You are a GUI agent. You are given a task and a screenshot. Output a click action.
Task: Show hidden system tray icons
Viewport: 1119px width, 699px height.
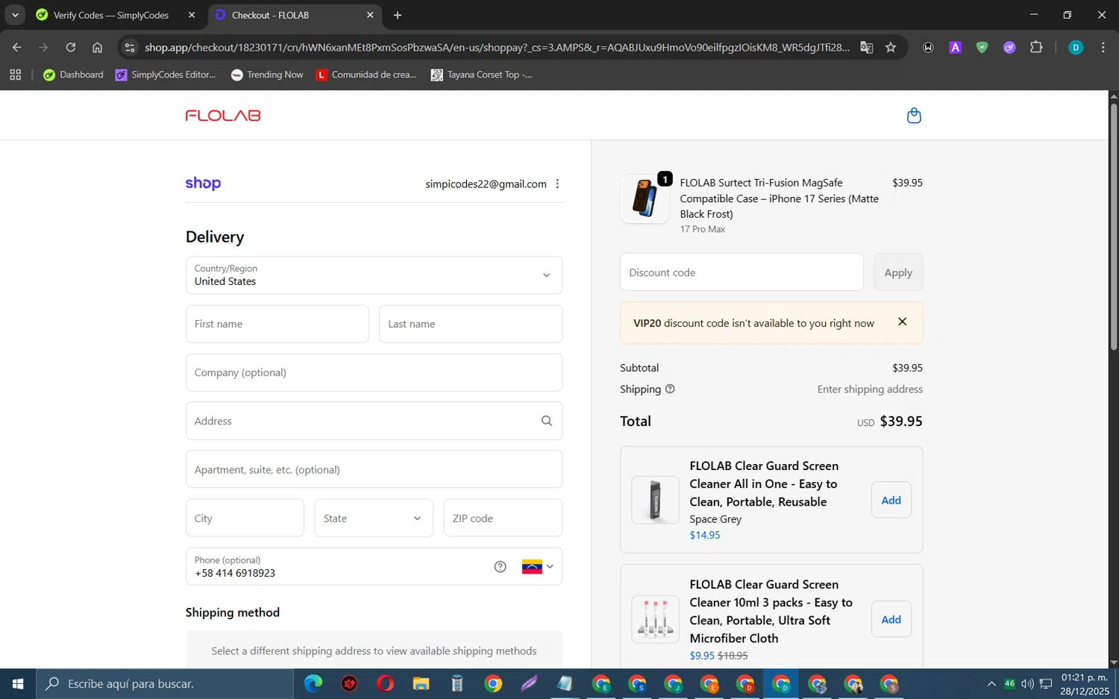(991, 684)
